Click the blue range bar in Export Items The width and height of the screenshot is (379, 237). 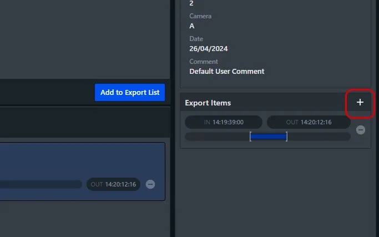[x=269, y=137]
